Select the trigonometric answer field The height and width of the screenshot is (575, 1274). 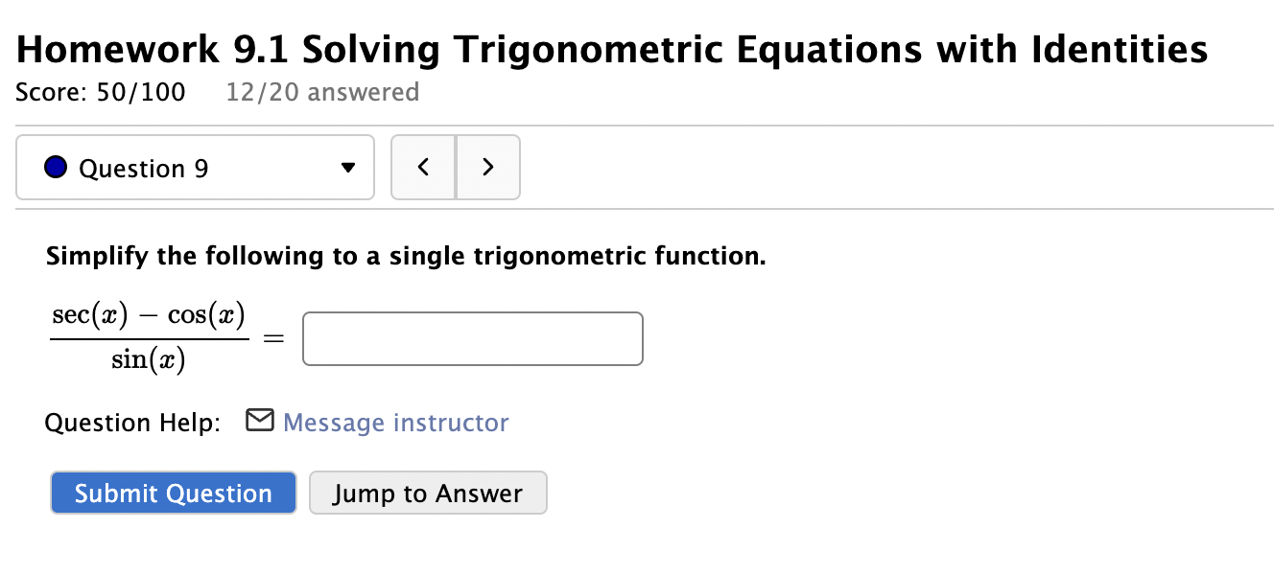pyautogui.click(x=472, y=338)
